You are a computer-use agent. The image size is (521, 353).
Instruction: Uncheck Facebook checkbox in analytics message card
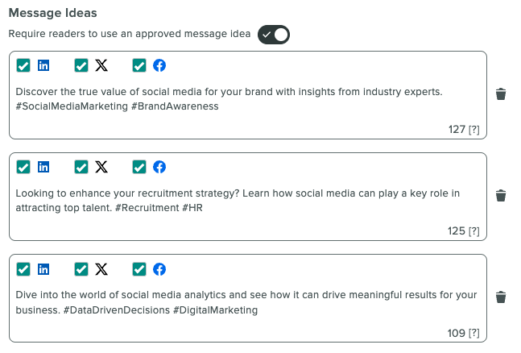139,269
